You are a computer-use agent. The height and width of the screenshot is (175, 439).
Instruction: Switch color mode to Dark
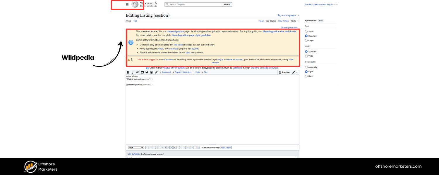306,76
